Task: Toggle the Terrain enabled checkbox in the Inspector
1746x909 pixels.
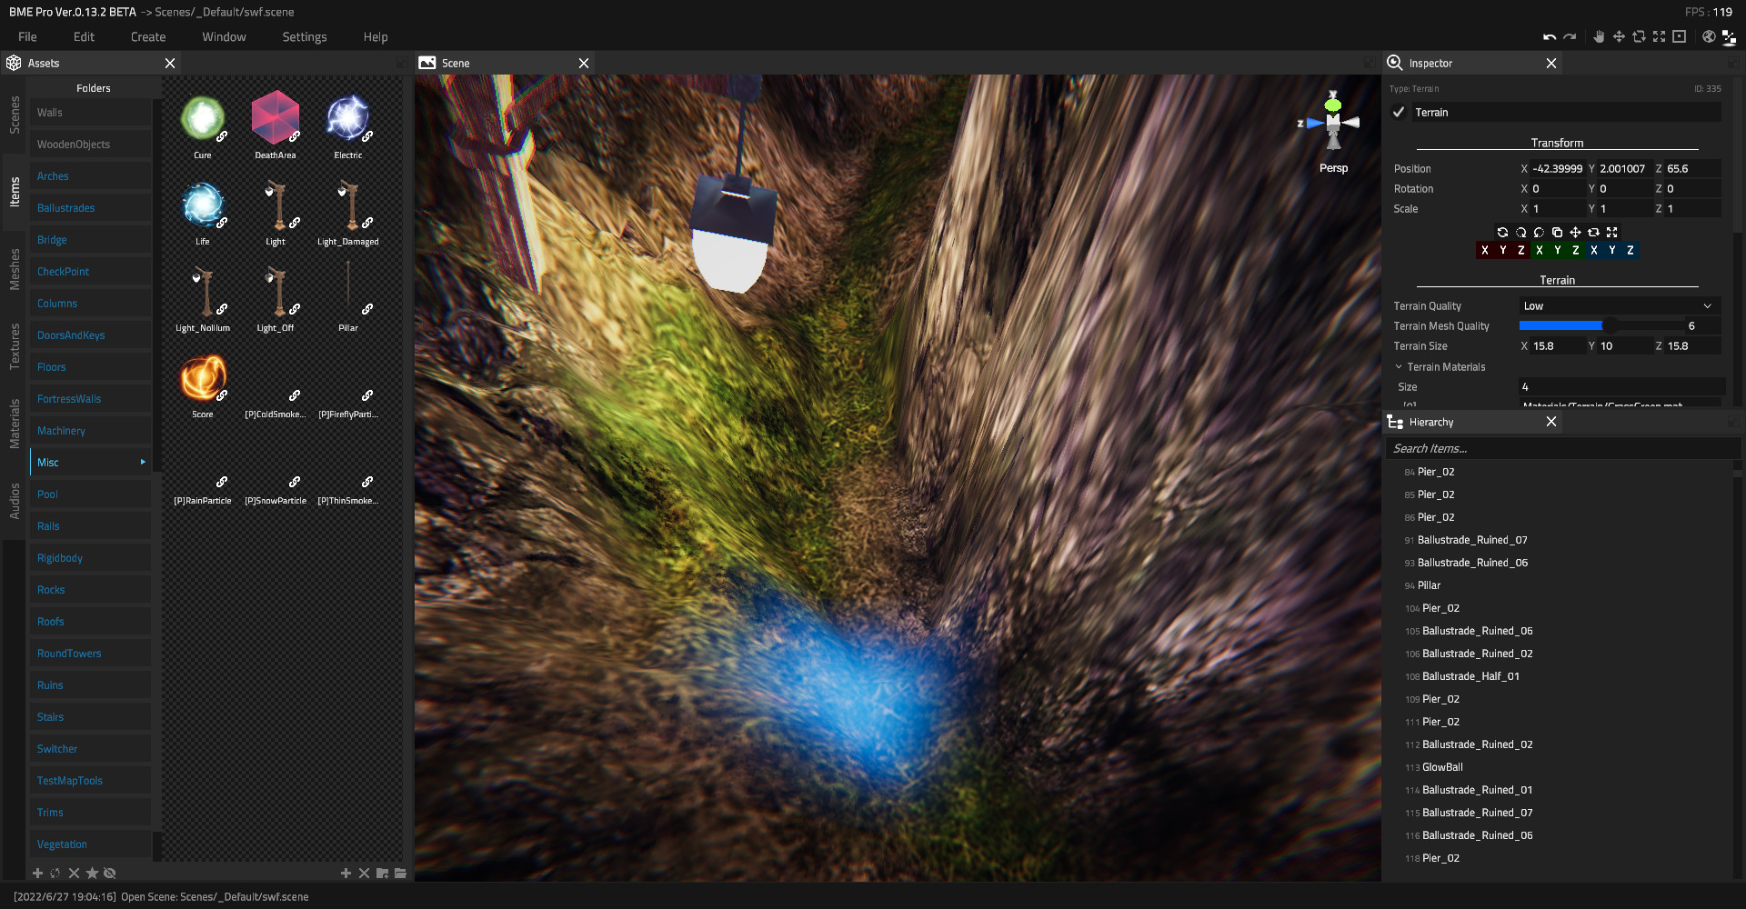Action: 1399,112
